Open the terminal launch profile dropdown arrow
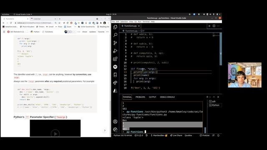The image size is (267, 150). pyautogui.click(x=210, y=97)
